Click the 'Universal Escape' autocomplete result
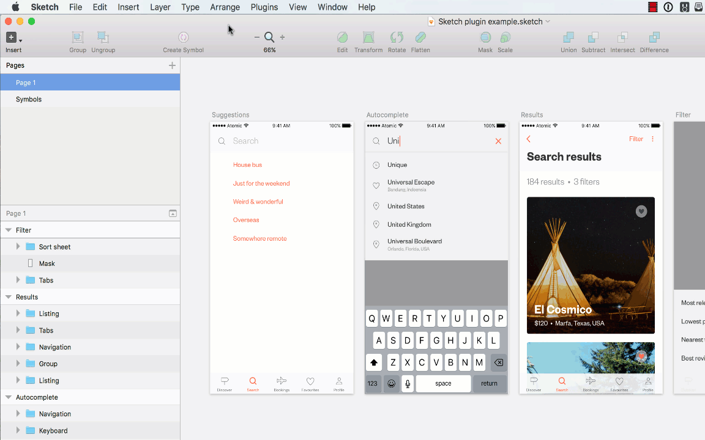705x440 pixels. (x=411, y=182)
